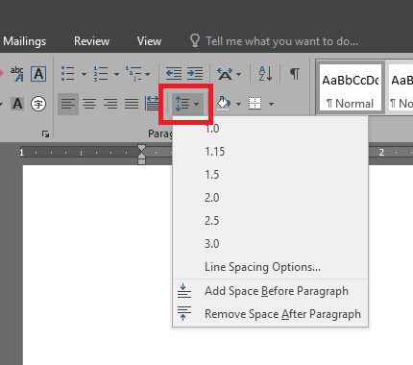The width and height of the screenshot is (413, 365).
Task: Expand the Multilevel List dropdown arrow
Action: [147, 74]
